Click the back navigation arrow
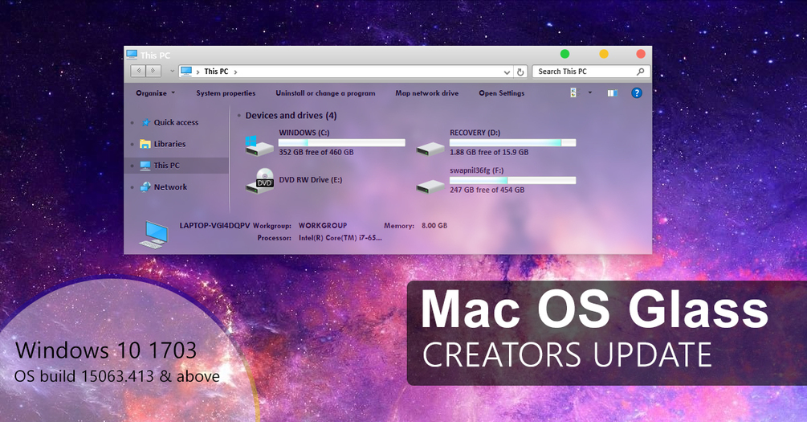The height and width of the screenshot is (422, 807). tap(138, 71)
